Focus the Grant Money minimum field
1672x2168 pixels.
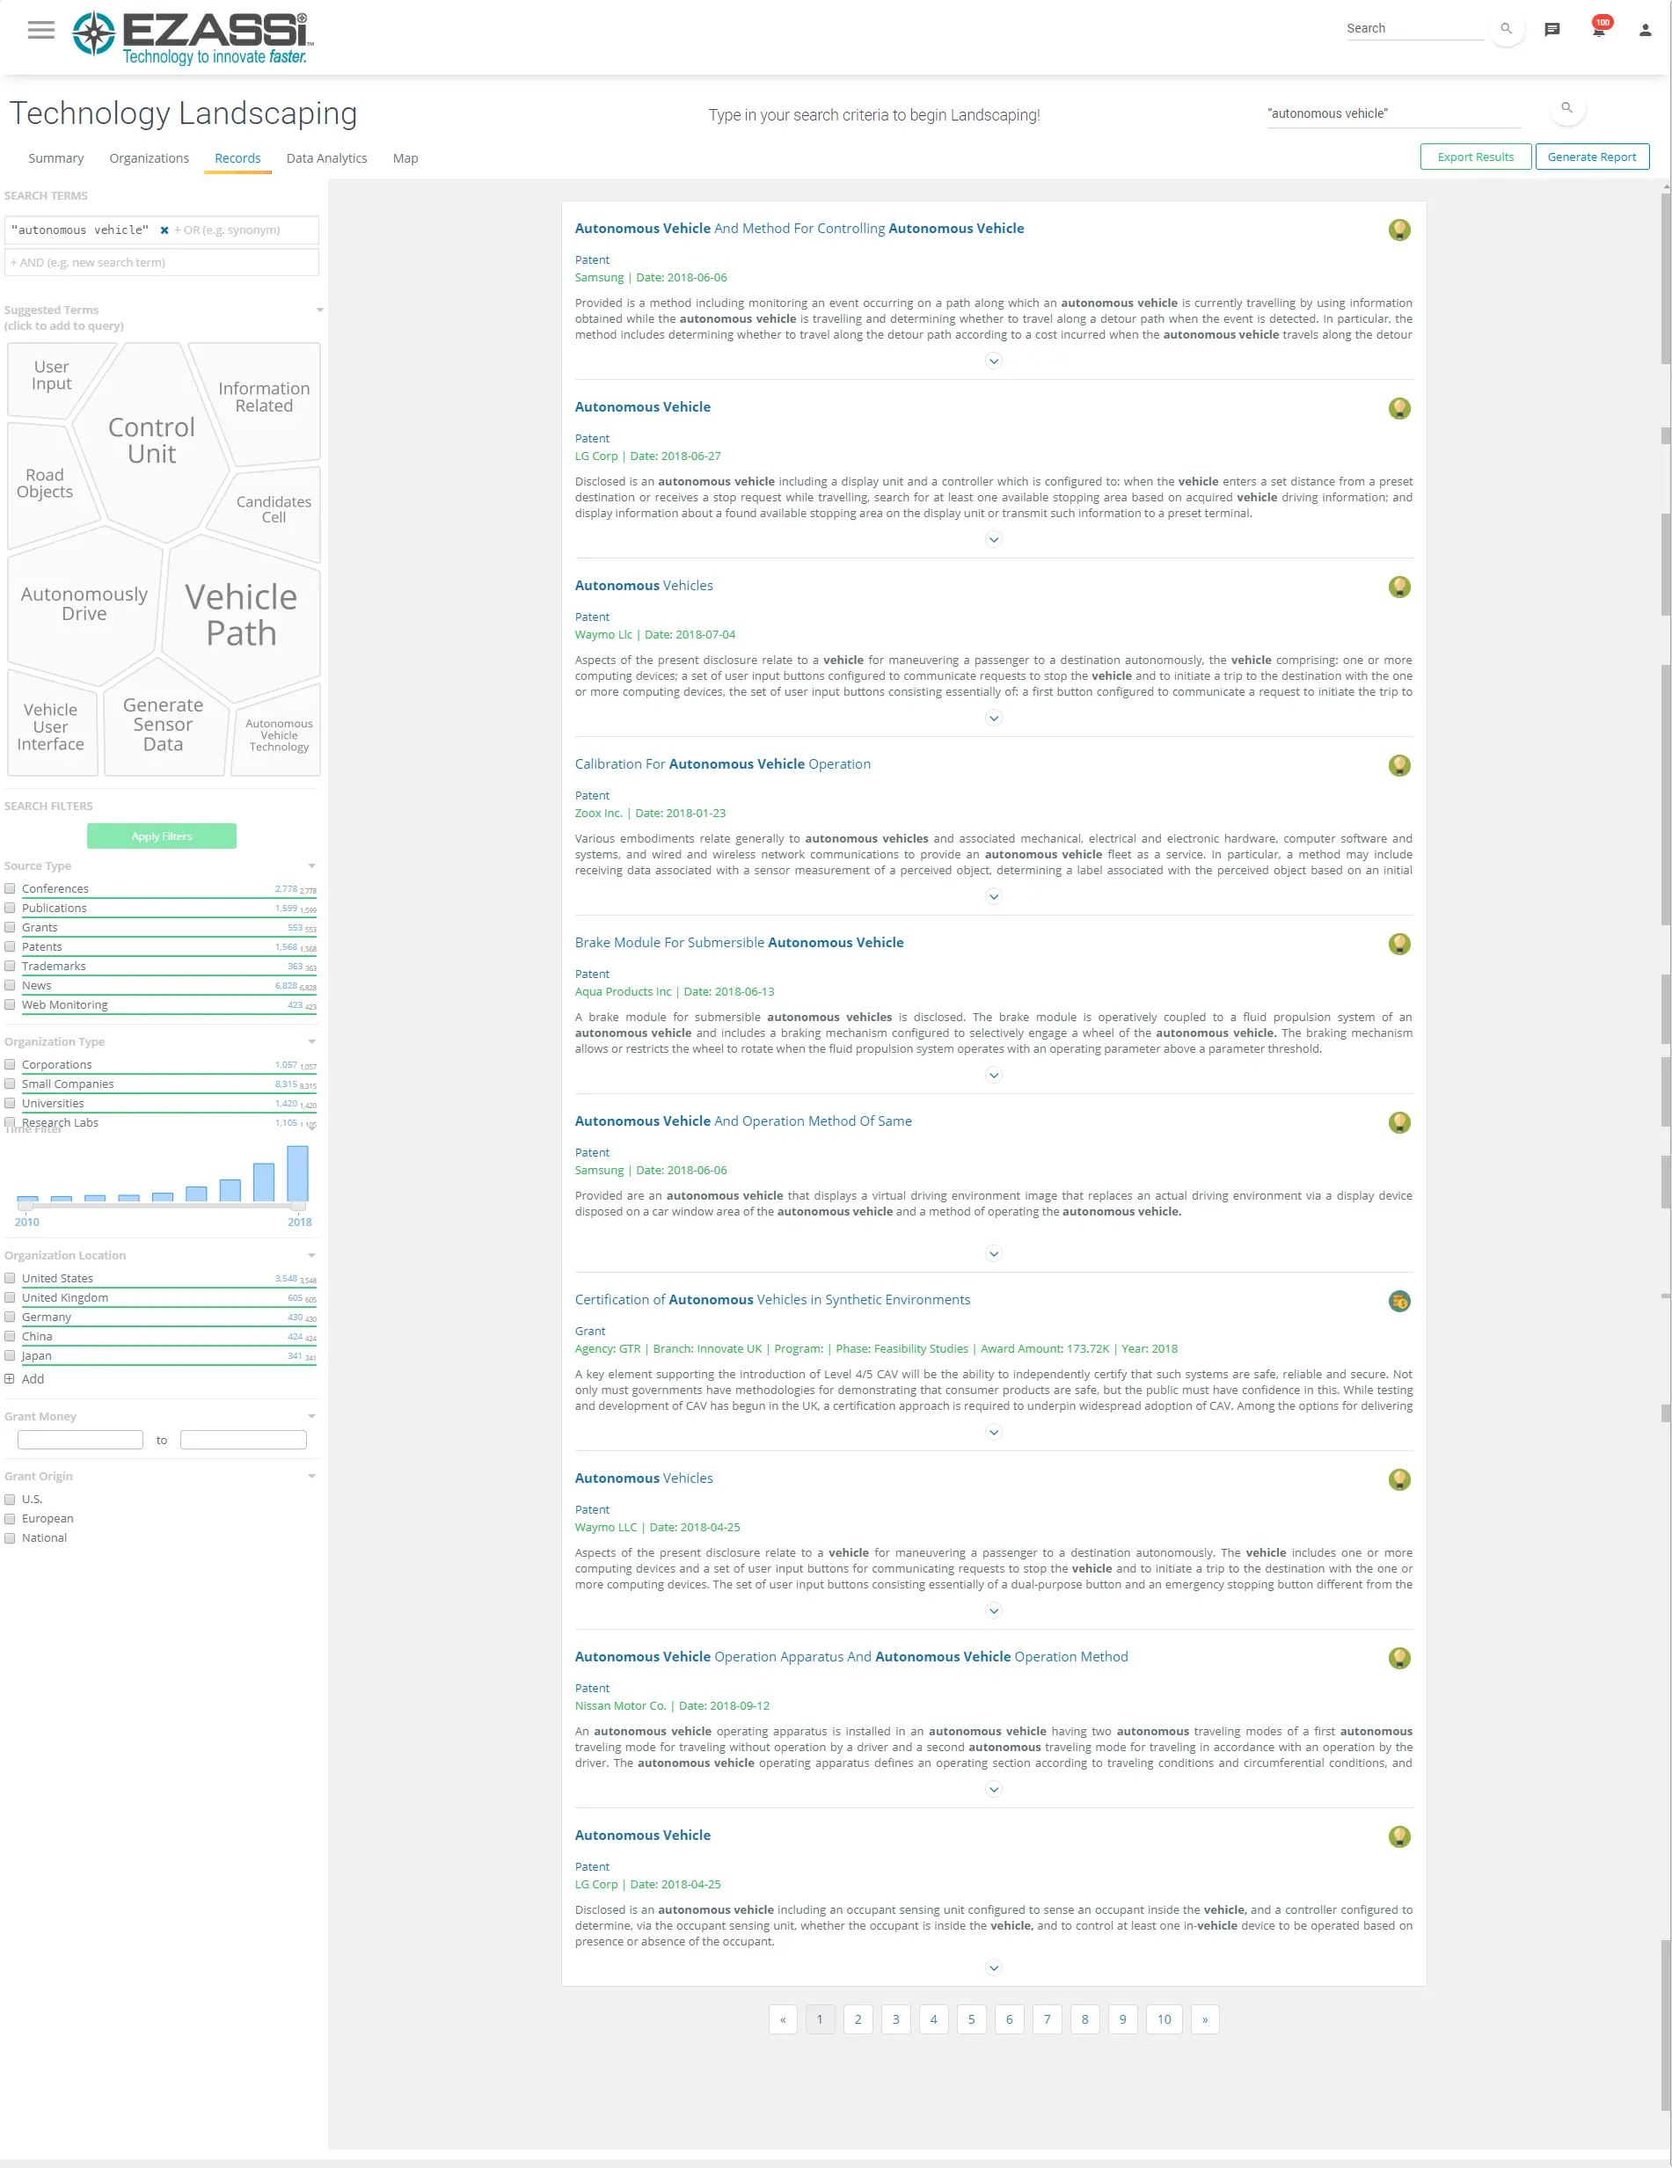80,1440
